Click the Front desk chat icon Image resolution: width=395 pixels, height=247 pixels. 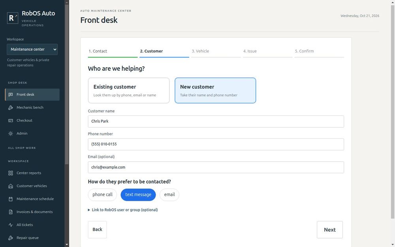point(11,94)
